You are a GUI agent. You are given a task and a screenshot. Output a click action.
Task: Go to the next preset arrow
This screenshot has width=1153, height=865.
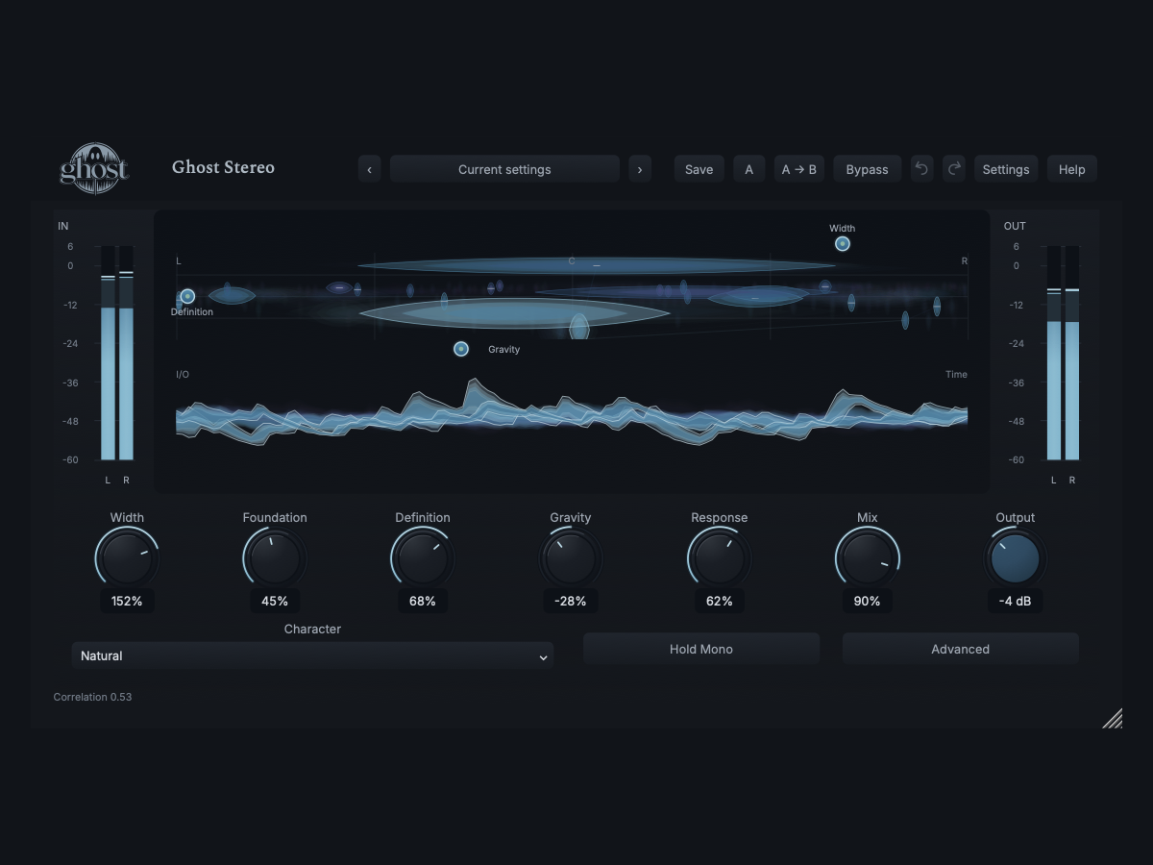pyautogui.click(x=640, y=169)
